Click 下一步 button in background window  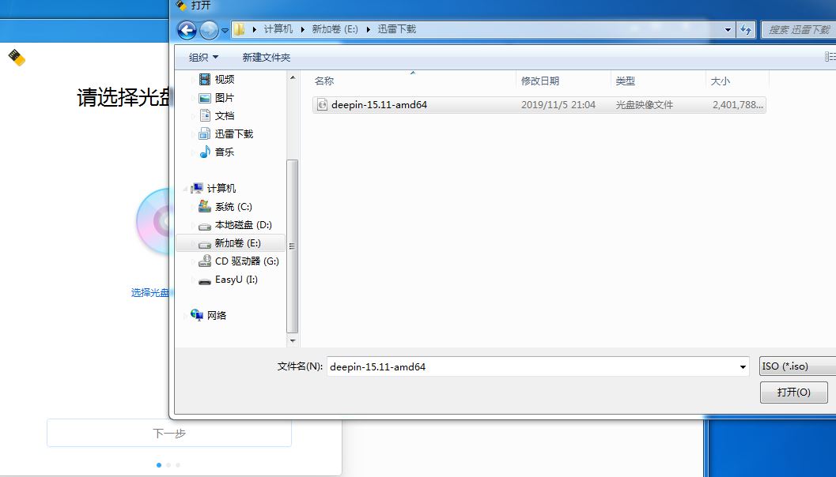point(169,434)
